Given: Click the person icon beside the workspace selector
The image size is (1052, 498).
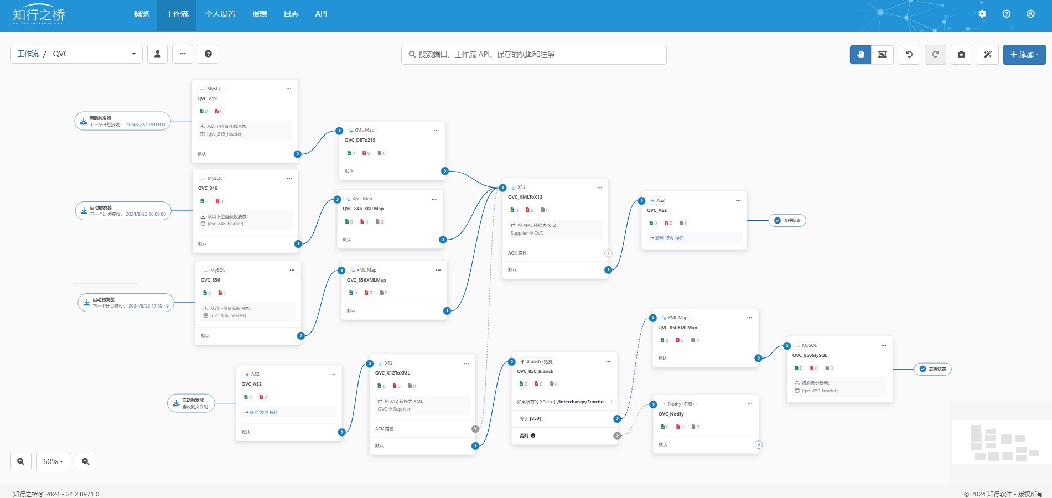Looking at the screenshot, I should 157,54.
